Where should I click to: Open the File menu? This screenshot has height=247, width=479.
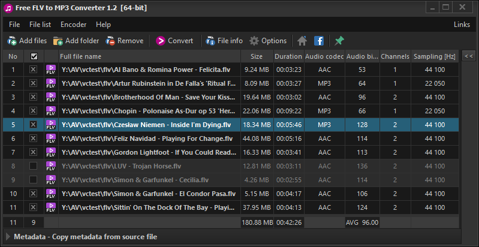coord(14,25)
